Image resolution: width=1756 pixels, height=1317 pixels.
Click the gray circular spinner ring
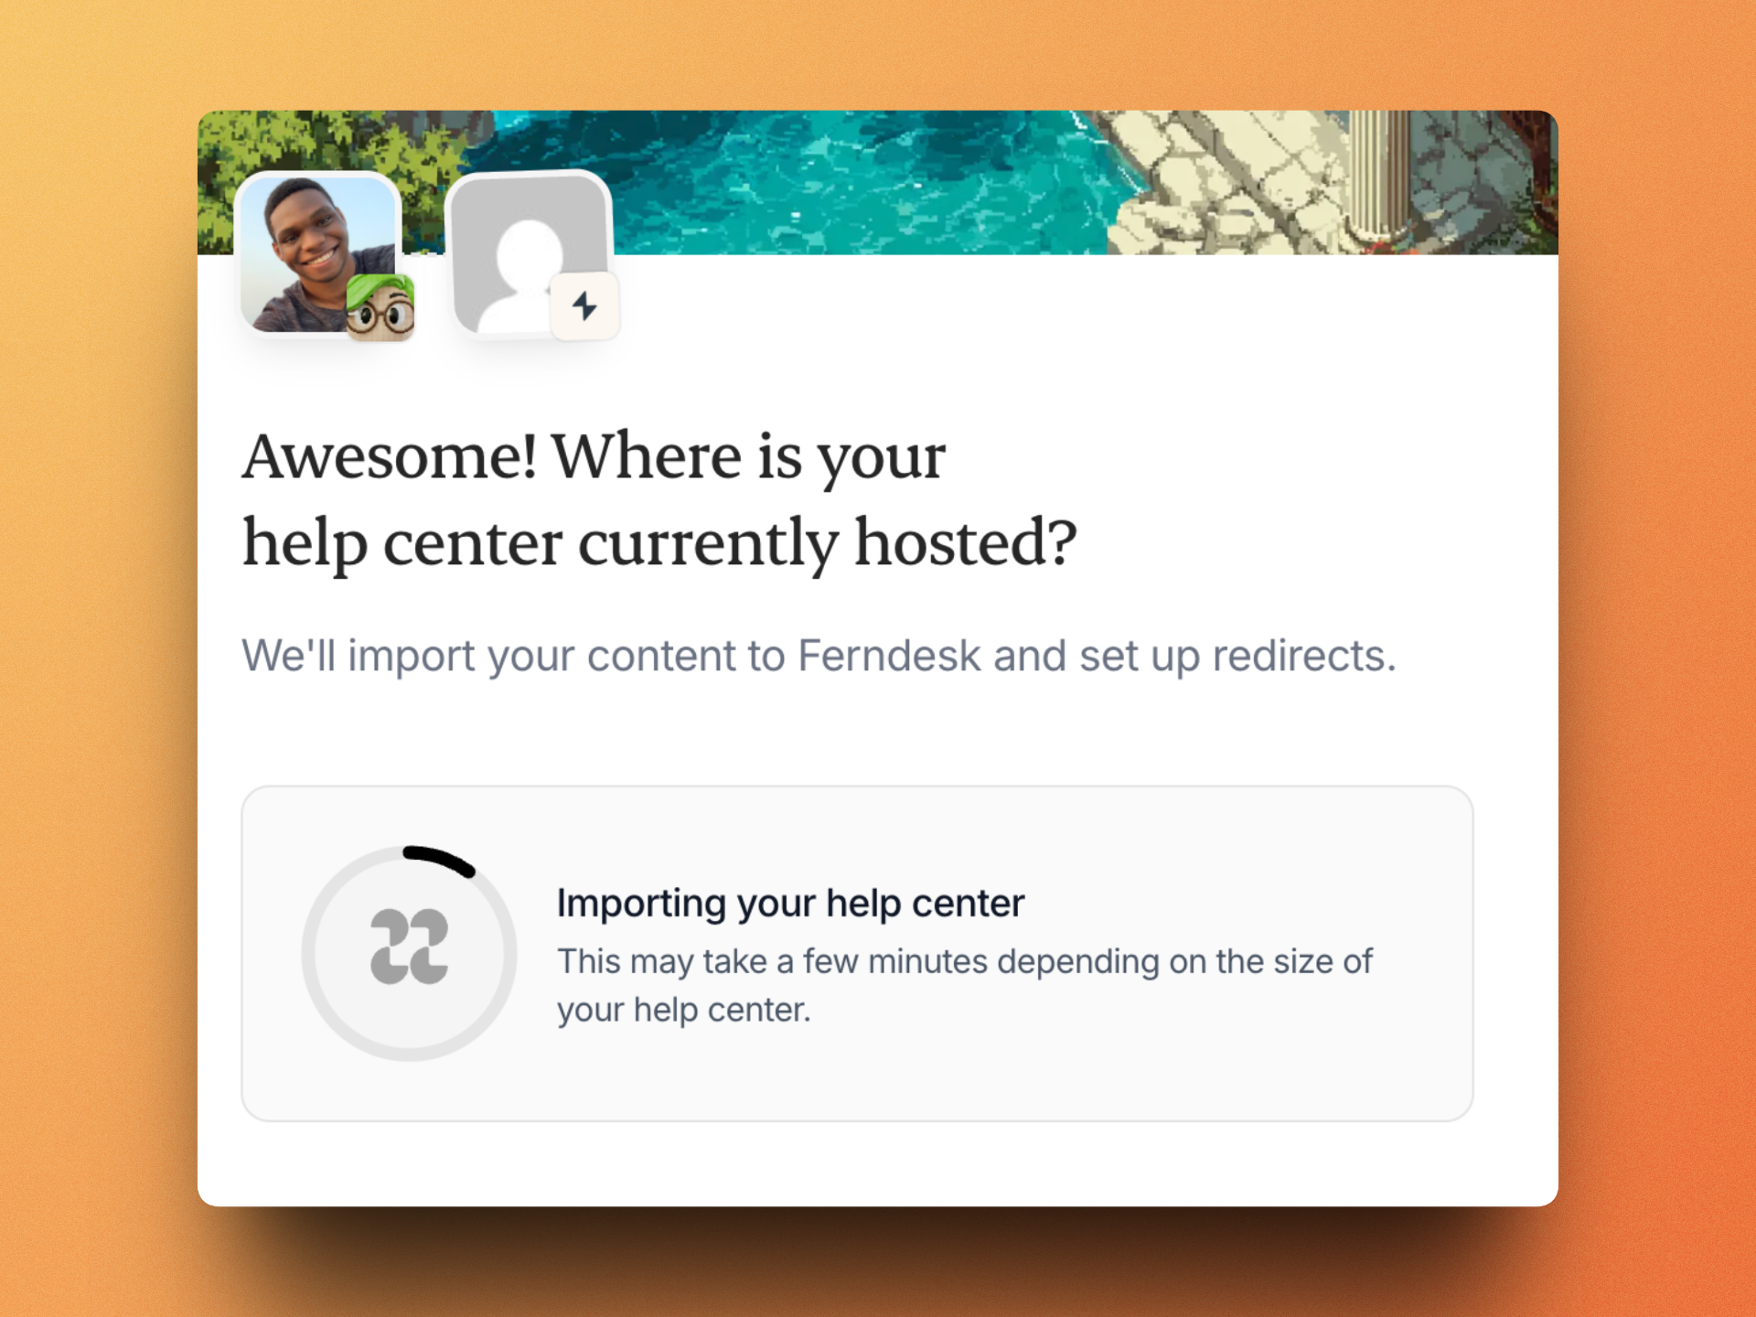click(410, 953)
